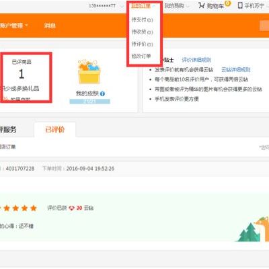
Task: Select 待支付 in the orders menu
Action: coord(142,20)
